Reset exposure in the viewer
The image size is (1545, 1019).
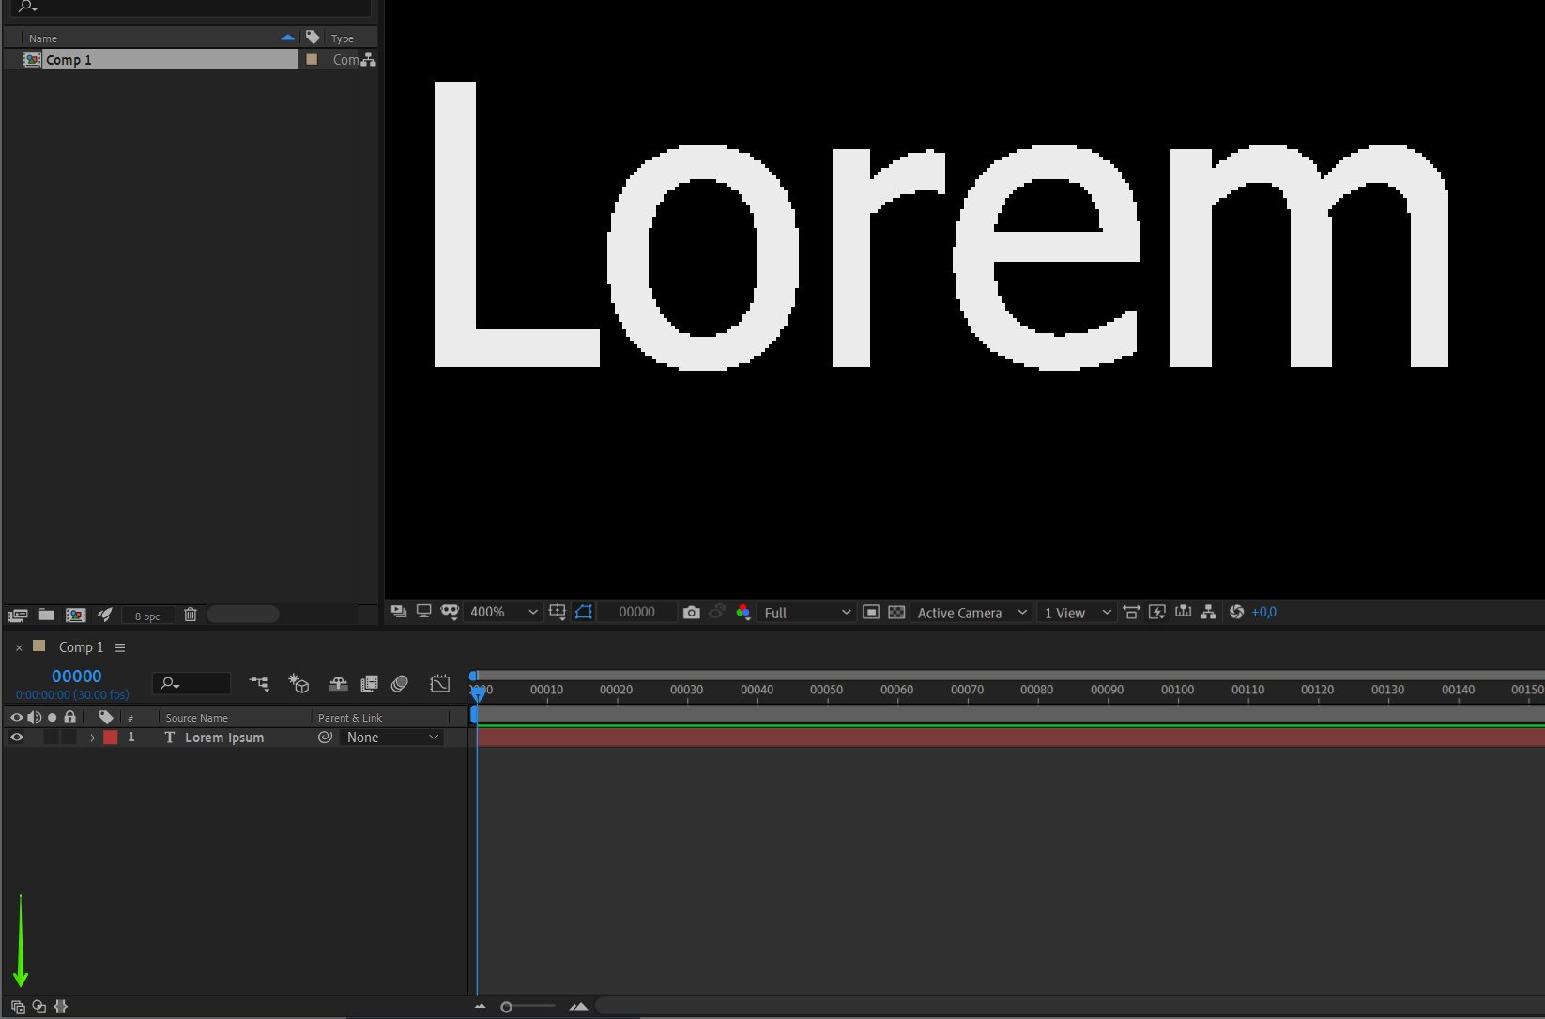tap(1236, 612)
